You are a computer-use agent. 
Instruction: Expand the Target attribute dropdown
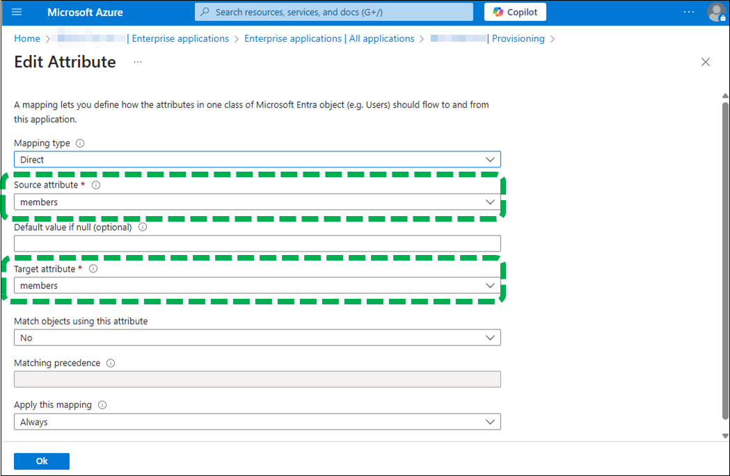click(257, 286)
